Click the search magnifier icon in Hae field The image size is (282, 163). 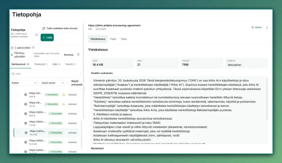pos(13,74)
